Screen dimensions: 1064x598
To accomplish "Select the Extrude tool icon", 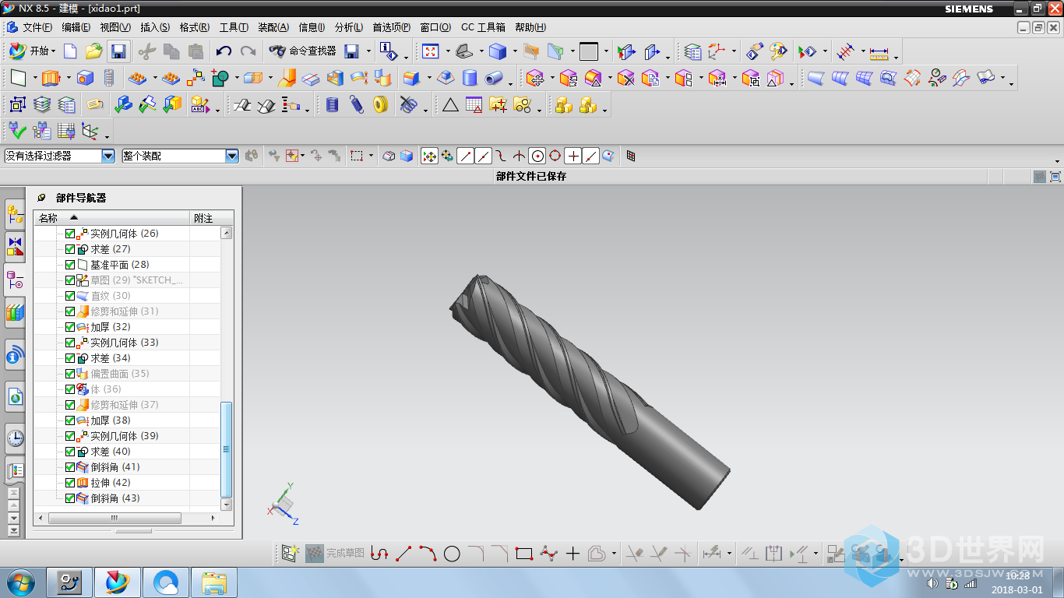I will 51,78.
